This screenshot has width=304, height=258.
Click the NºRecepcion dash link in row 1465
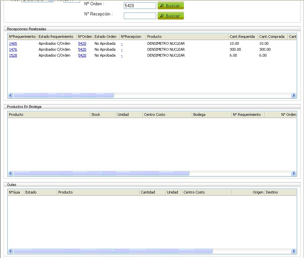pyautogui.click(x=122, y=44)
